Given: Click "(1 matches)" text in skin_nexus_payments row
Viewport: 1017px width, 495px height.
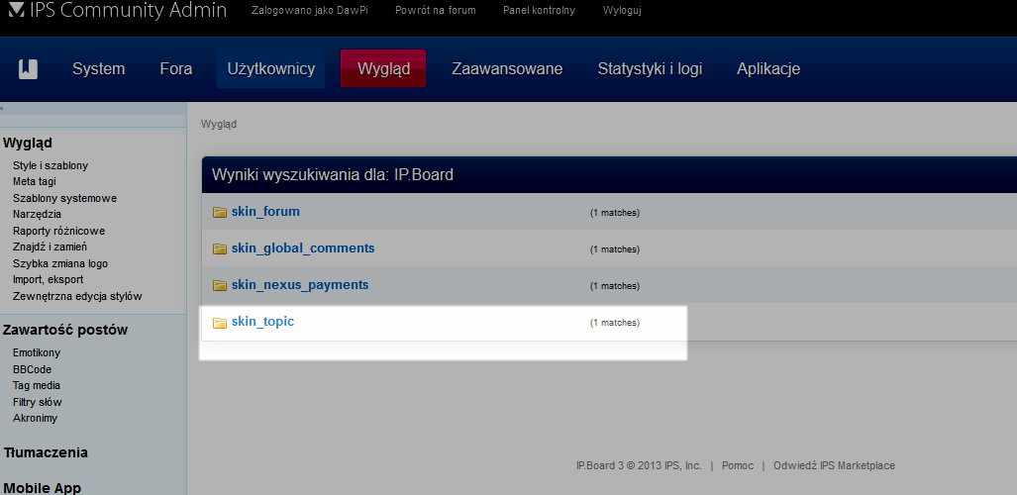Looking at the screenshot, I should (615, 286).
